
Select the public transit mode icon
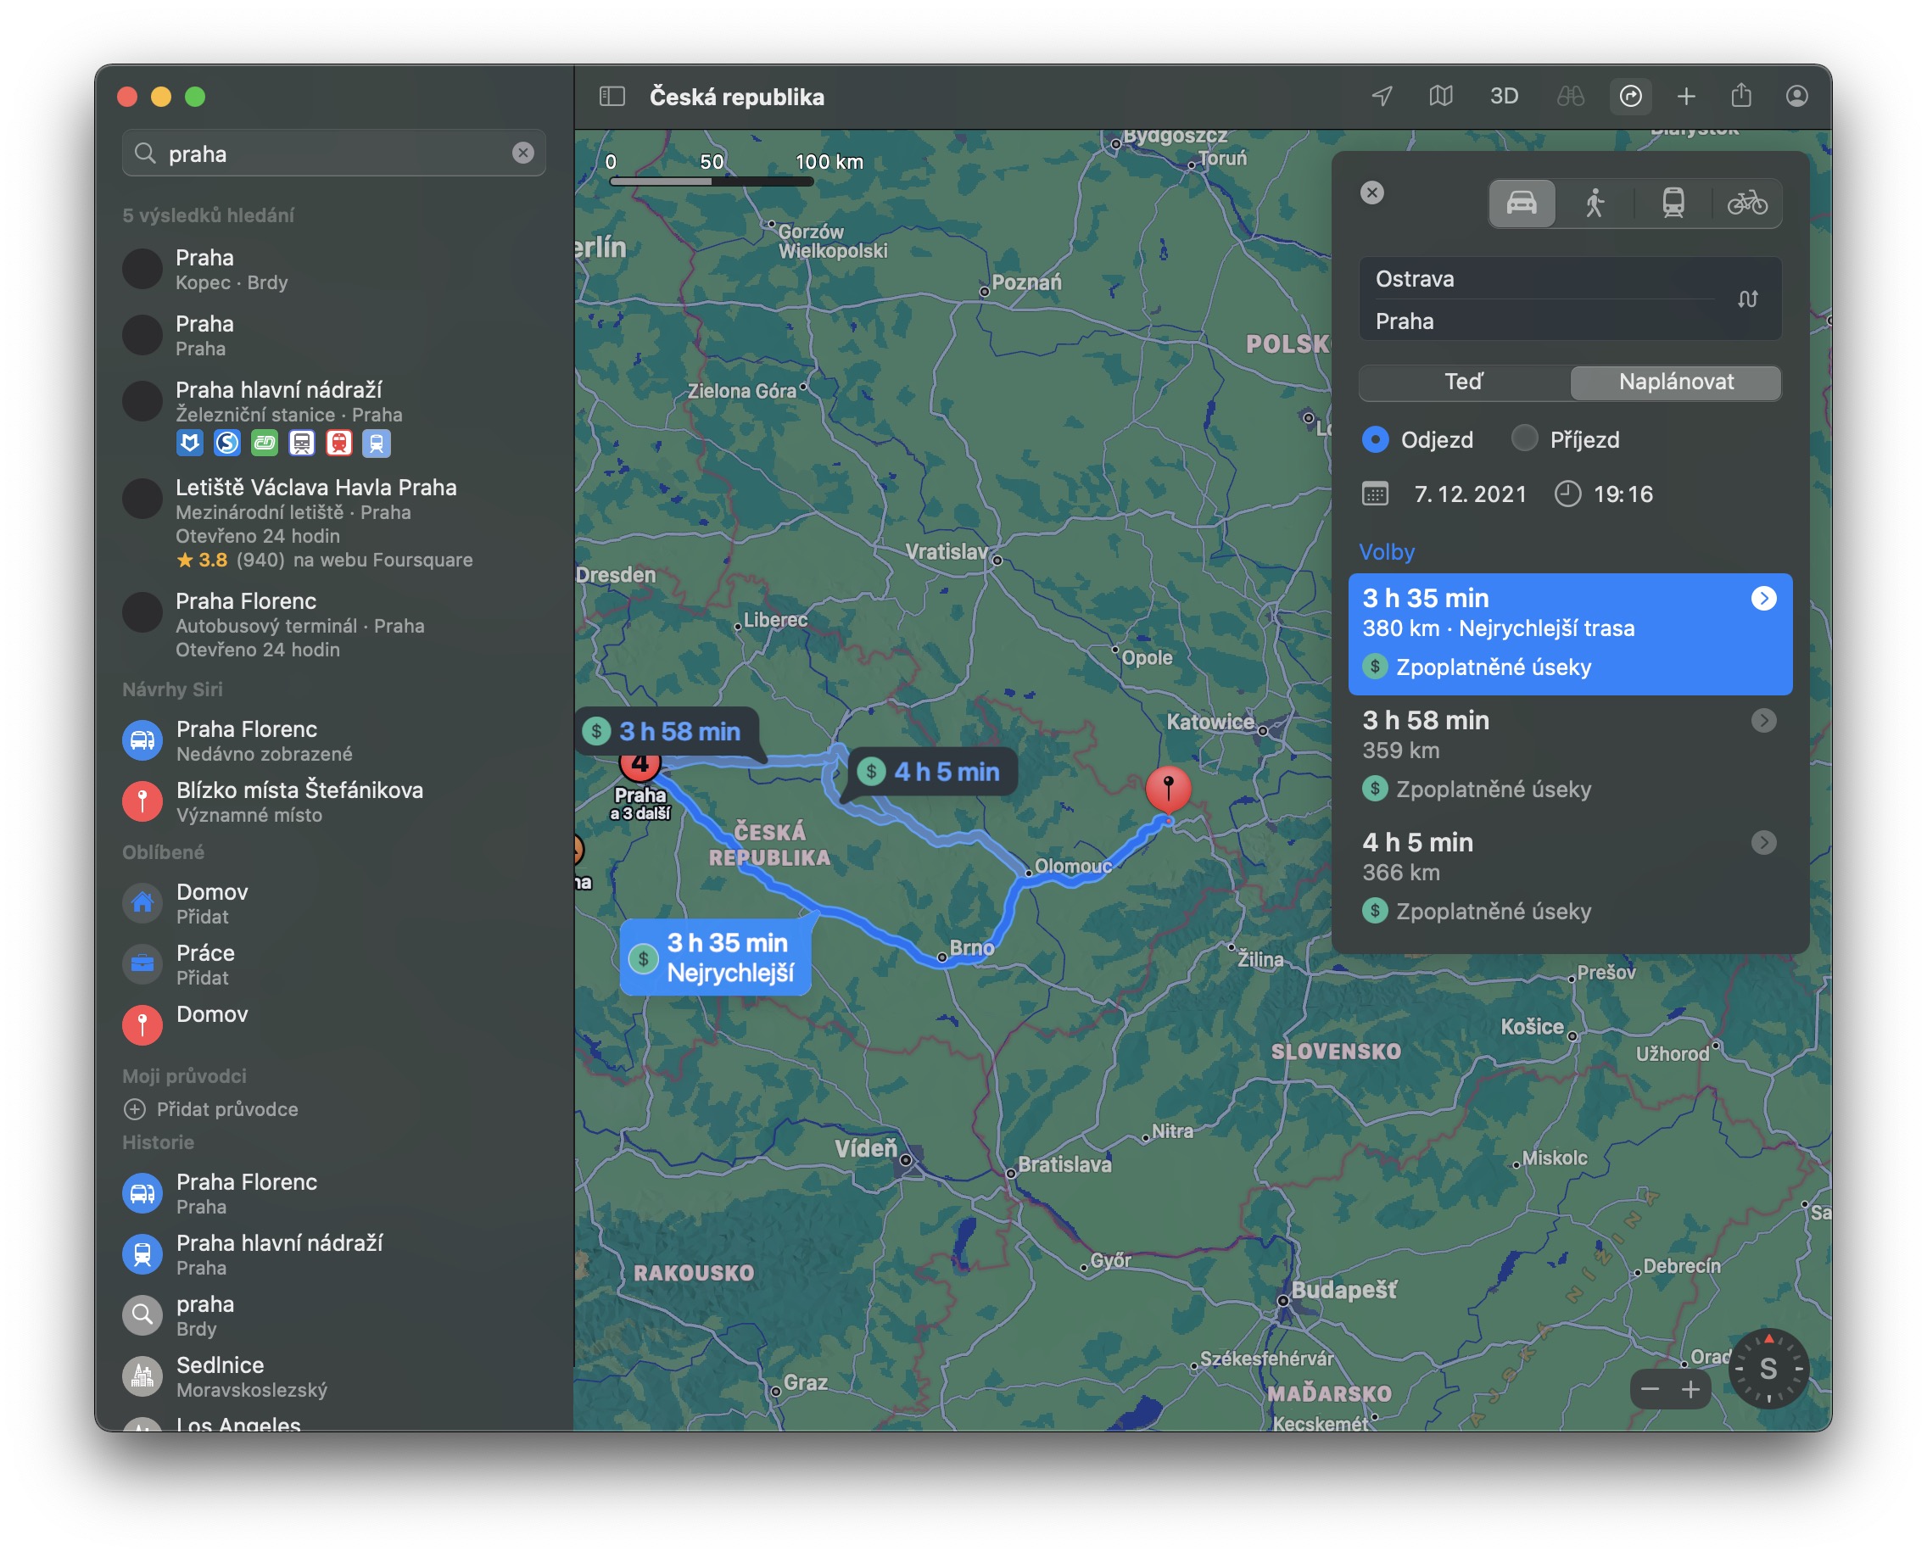(x=1673, y=203)
